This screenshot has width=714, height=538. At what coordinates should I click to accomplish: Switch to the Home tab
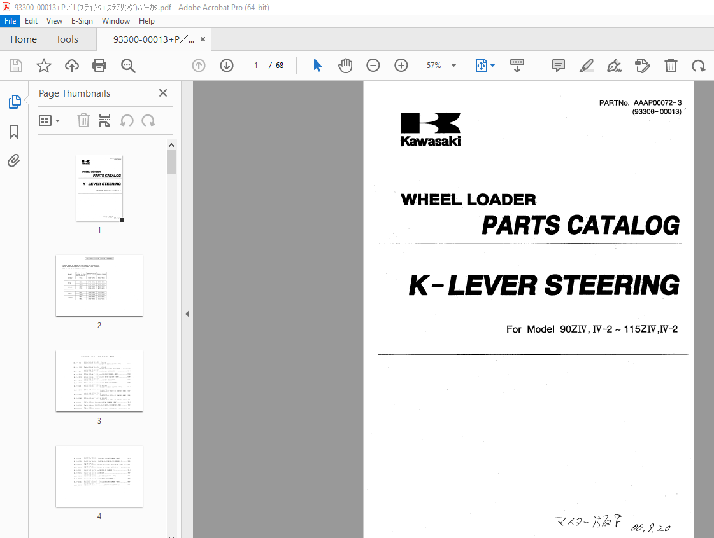pyautogui.click(x=24, y=39)
